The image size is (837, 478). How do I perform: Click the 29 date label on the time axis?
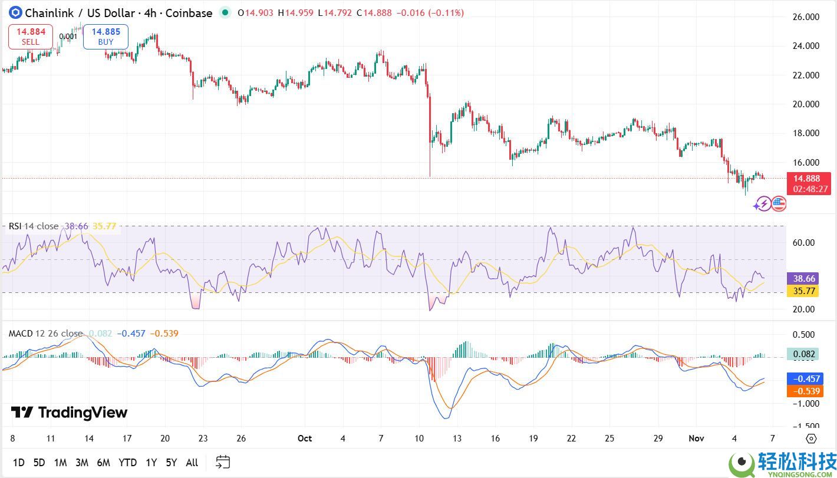(658, 439)
